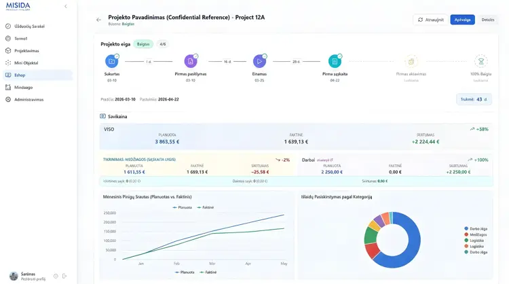Image resolution: width=509 pixels, height=284 pixels.
Task: Click the link next to Darbai
Action: pyautogui.click(x=324, y=160)
